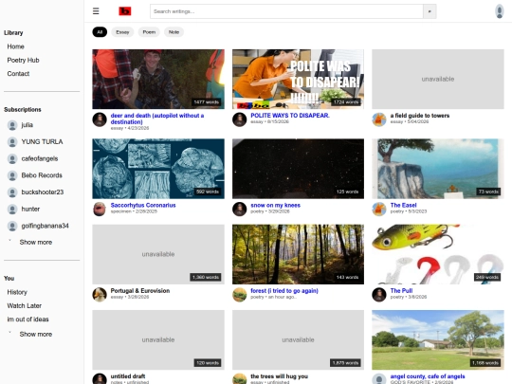Go to Poetry Hub in Library
Screen dimensions: 512x384
pos(23,60)
